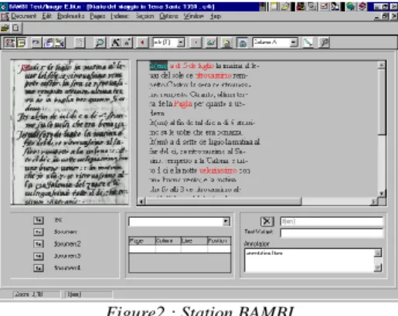Click the red word Puglia in transcription

(183, 104)
